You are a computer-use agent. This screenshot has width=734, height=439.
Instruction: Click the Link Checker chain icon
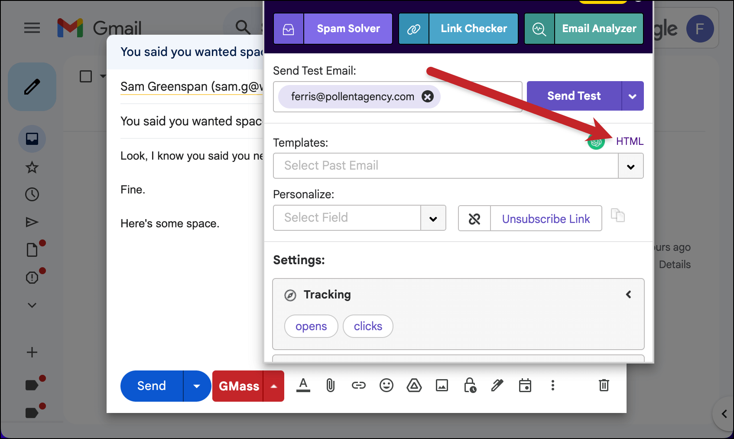click(x=414, y=29)
